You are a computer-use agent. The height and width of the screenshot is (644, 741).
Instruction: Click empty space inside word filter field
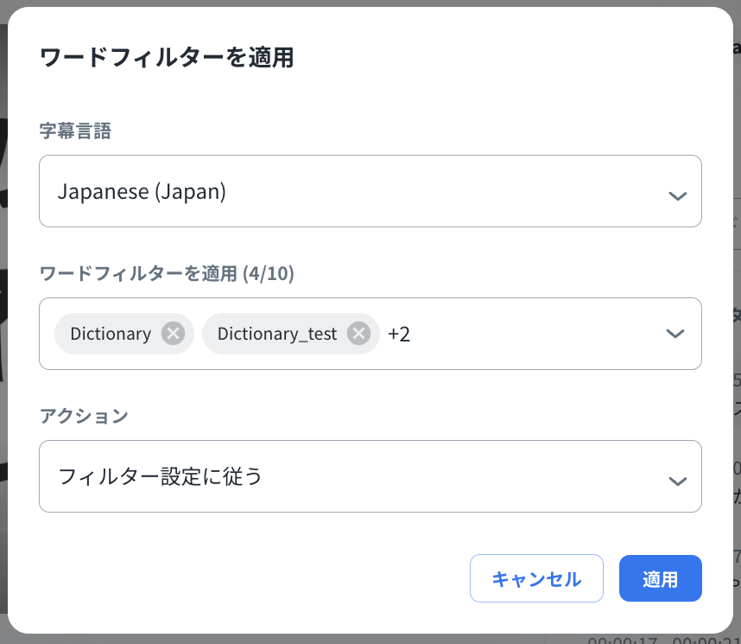click(x=535, y=334)
